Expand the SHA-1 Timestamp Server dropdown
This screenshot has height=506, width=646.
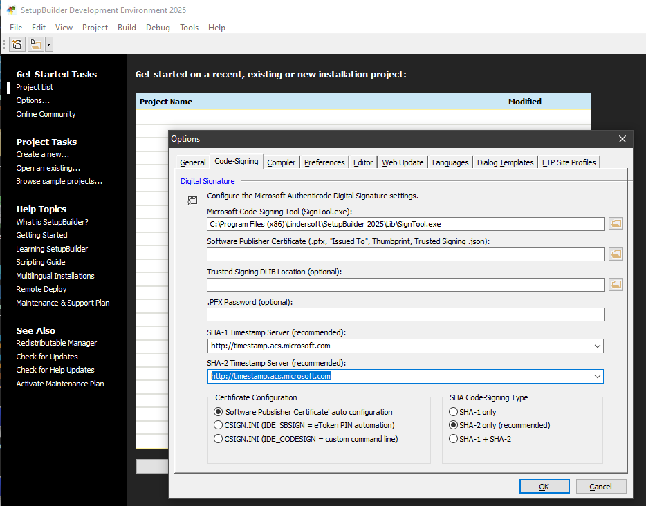point(597,346)
